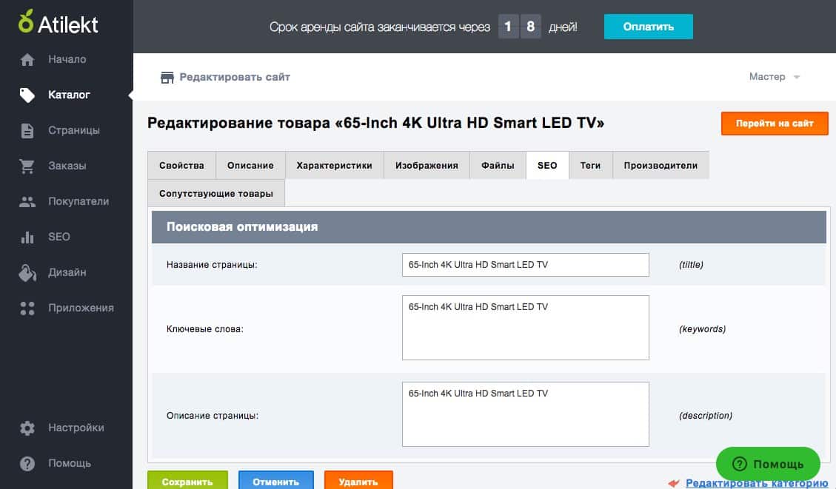
Task: Click the green Сохранить button
Action: tap(187, 481)
